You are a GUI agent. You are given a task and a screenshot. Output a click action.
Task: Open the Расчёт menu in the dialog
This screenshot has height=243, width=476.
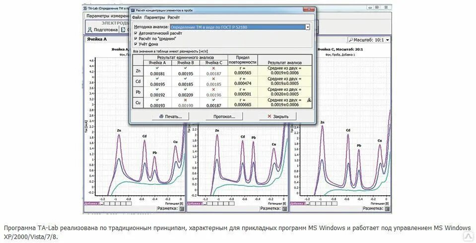(x=174, y=17)
